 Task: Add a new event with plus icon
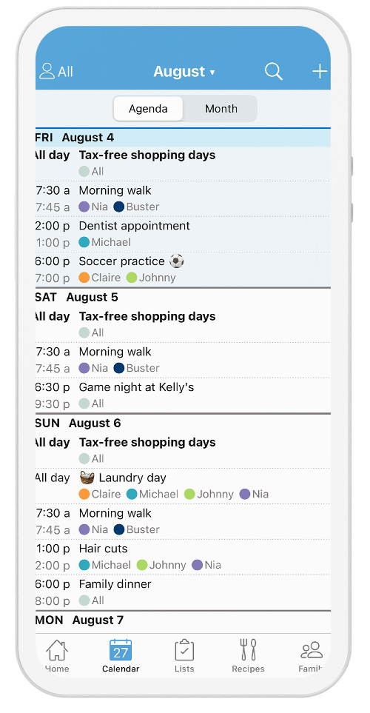pyautogui.click(x=320, y=71)
